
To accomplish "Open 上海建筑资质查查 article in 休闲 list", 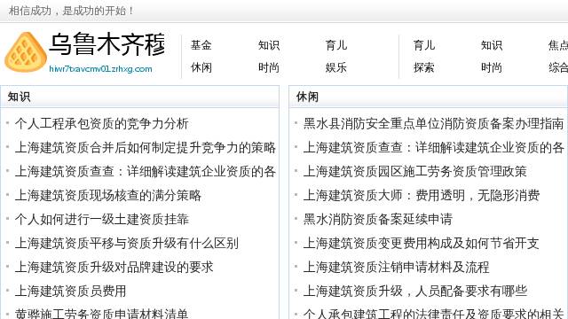I will coord(434,148).
